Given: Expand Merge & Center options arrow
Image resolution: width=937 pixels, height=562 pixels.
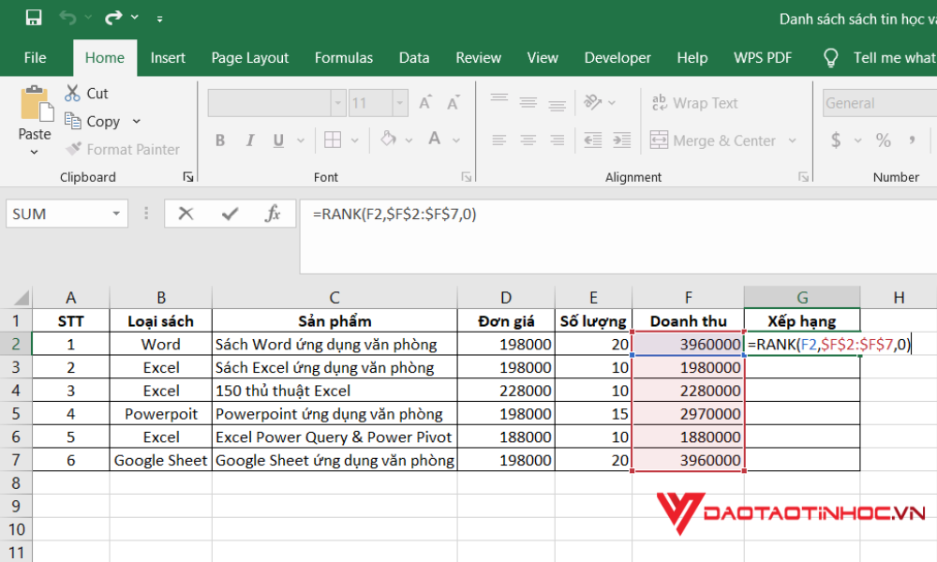Looking at the screenshot, I should [793, 140].
